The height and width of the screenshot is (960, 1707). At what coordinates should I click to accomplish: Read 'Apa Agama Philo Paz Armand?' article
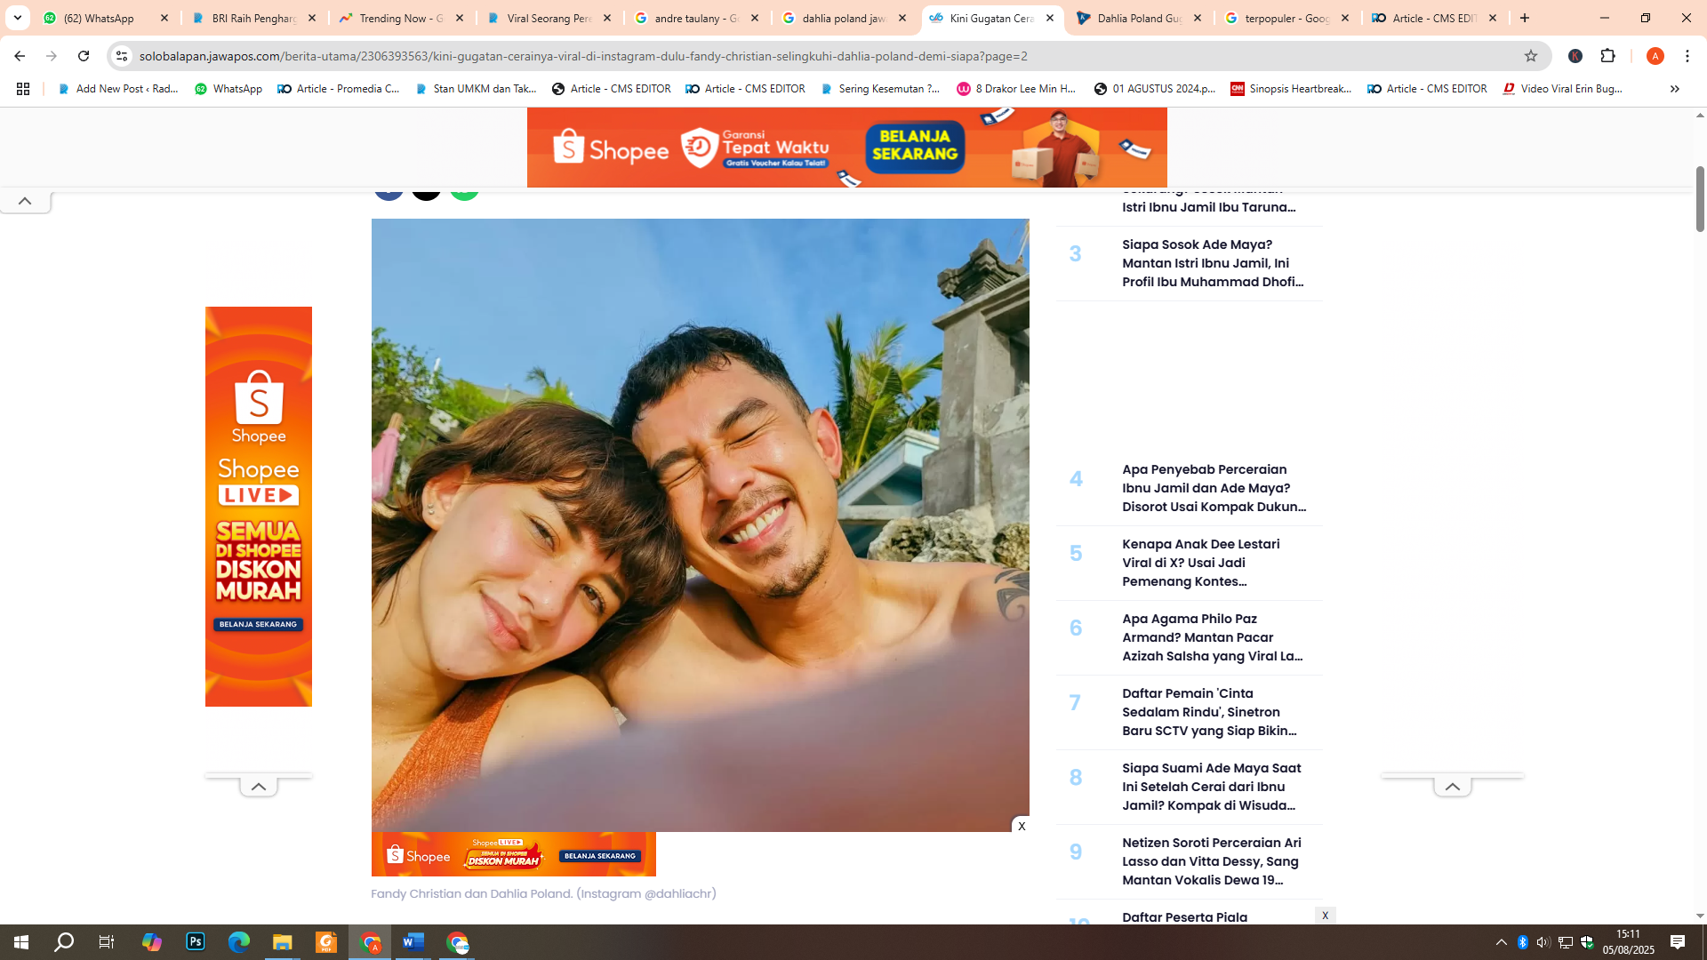(x=1213, y=637)
